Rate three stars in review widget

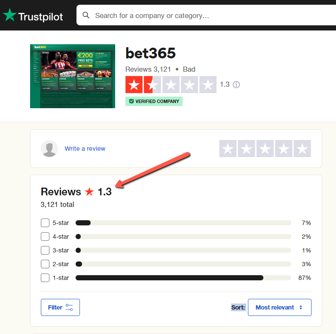(x=265, y=149)
